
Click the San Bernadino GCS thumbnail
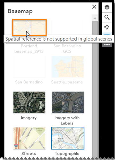tap(68, 27)
